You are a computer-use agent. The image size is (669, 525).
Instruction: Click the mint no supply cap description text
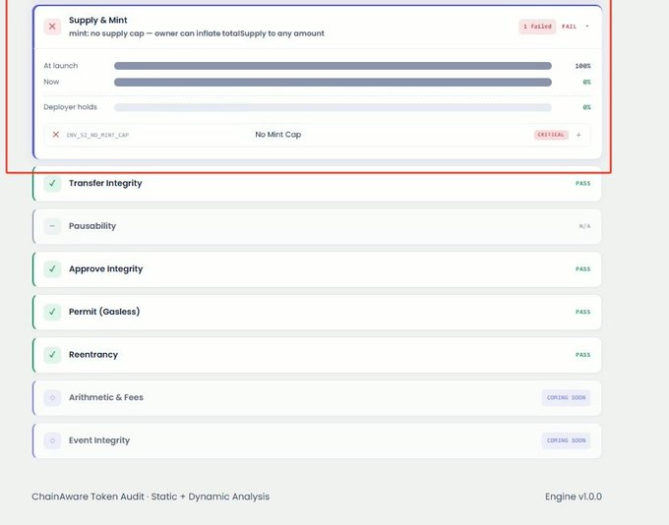[x=196, y=33]
